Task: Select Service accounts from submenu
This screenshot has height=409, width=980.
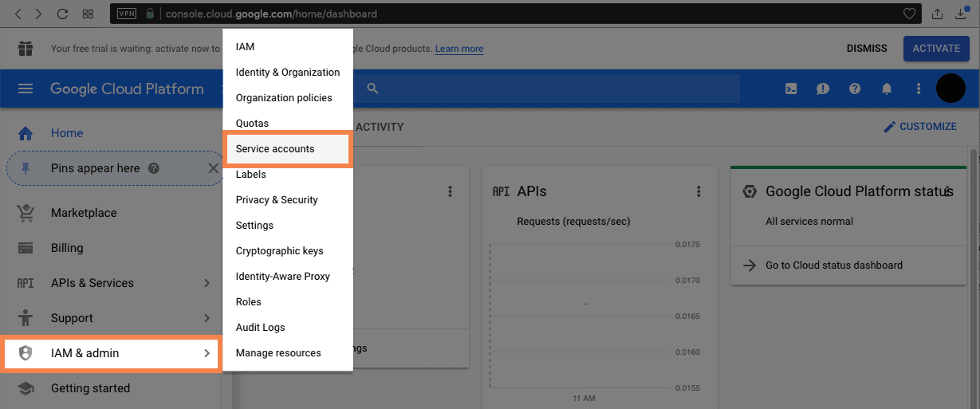Action: coord(275,149)
